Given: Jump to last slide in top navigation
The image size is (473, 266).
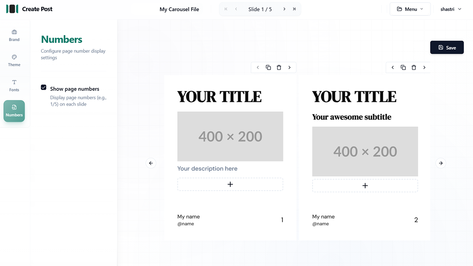Looking at the screenshot, I should click(x=294, y=9).
